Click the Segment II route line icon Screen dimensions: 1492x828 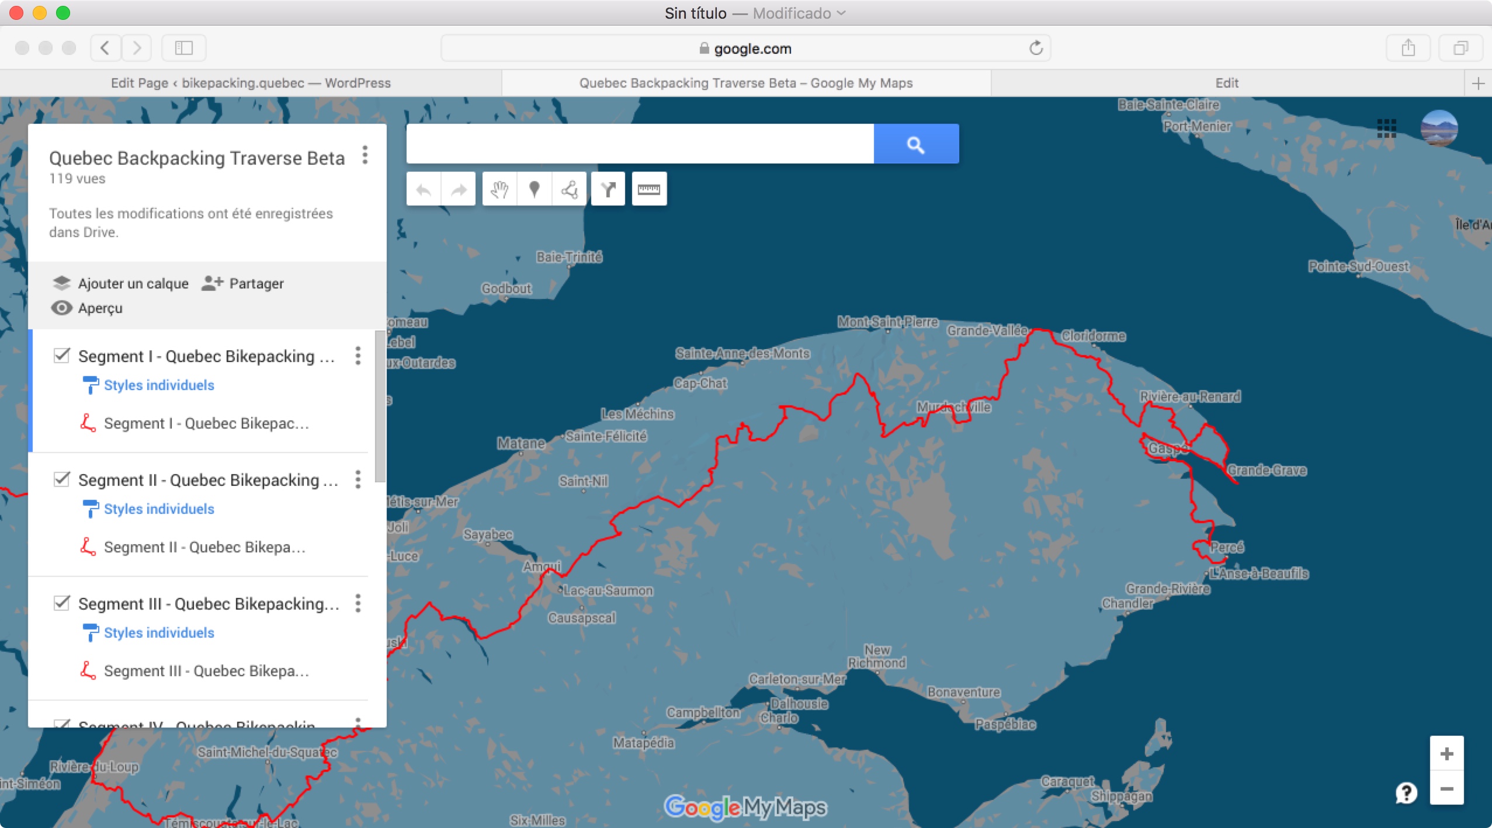(88, 547)
